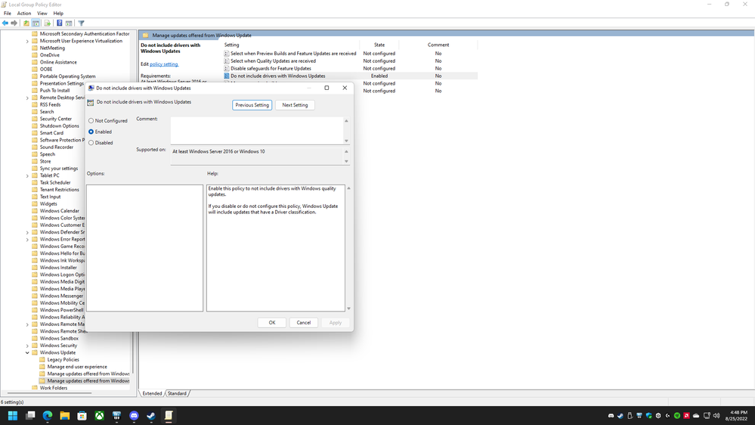Click the clock showing 4:48 PM
755x425 pixels.
738,412
